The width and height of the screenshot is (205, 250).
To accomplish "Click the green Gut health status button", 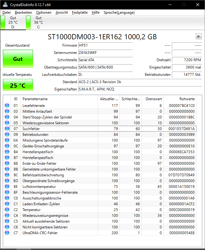I will click(18, 59).
